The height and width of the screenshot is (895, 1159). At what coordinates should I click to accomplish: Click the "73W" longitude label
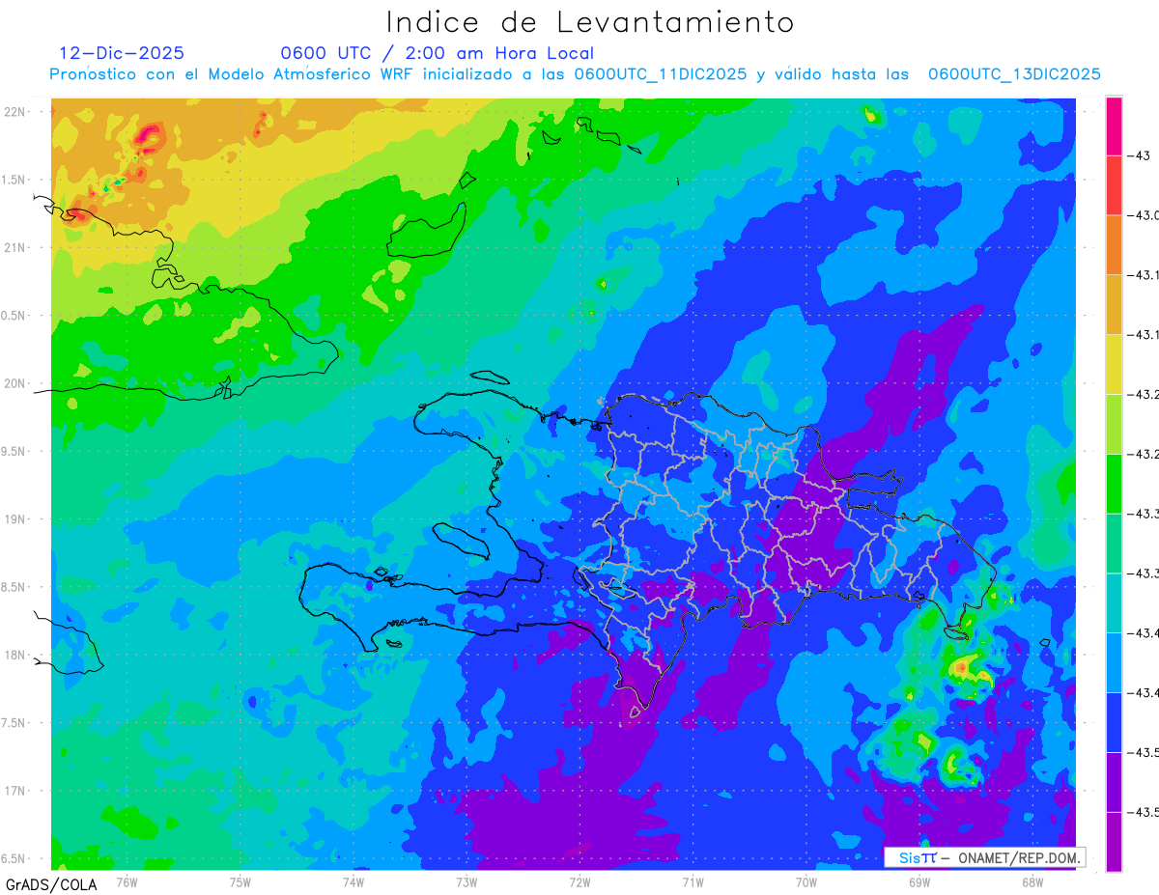[466, 881]
